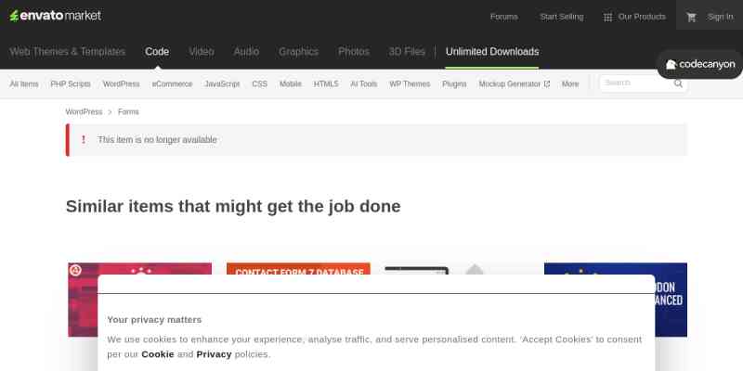Expand the More categories menu
Screen dimensions: 743x371
(570, 83)
